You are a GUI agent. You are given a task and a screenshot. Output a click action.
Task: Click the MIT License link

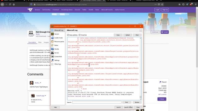(162, 94)
